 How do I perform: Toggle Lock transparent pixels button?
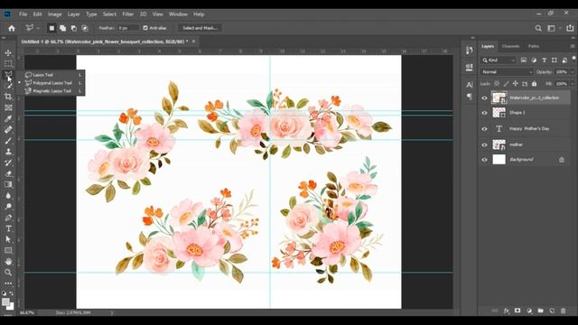pyautogui.click(x=497, y=84)
